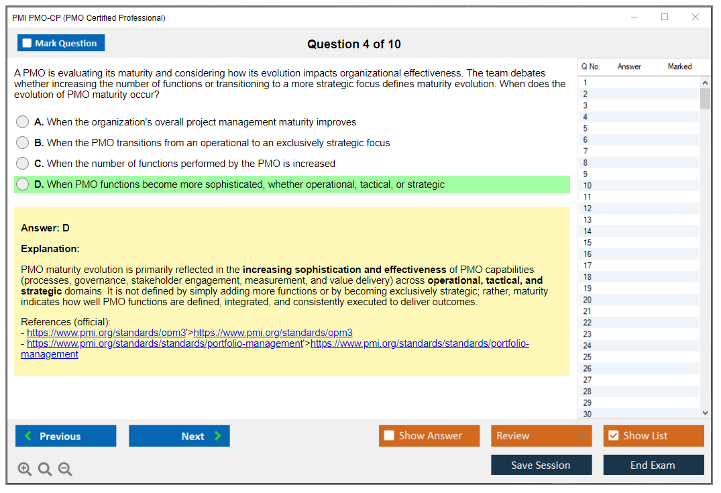This screenshot has width=721, height=493.
Task: Click the green back arrow on Previous button
Action: [26, 436]
